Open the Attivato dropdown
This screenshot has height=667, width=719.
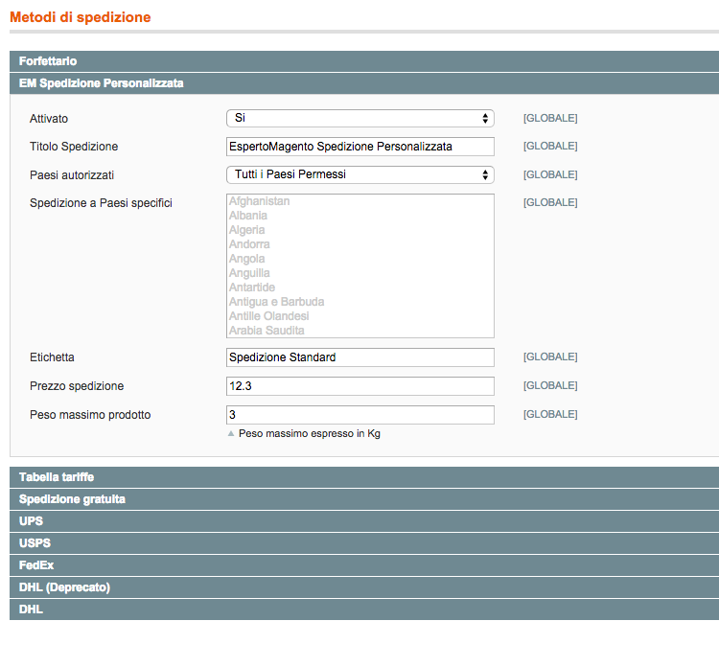coord(359,118)
